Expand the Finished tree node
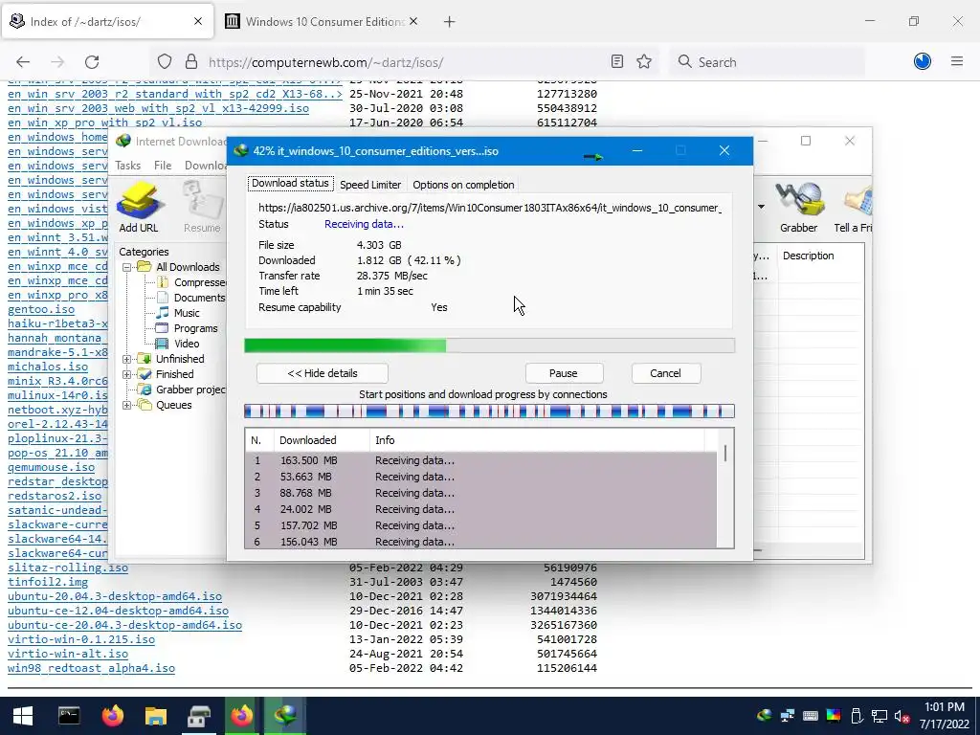Screen dimensions: 980x735 pos(127,374)
